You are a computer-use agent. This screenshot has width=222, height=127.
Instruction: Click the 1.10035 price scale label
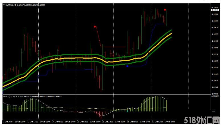pos(215,81)
